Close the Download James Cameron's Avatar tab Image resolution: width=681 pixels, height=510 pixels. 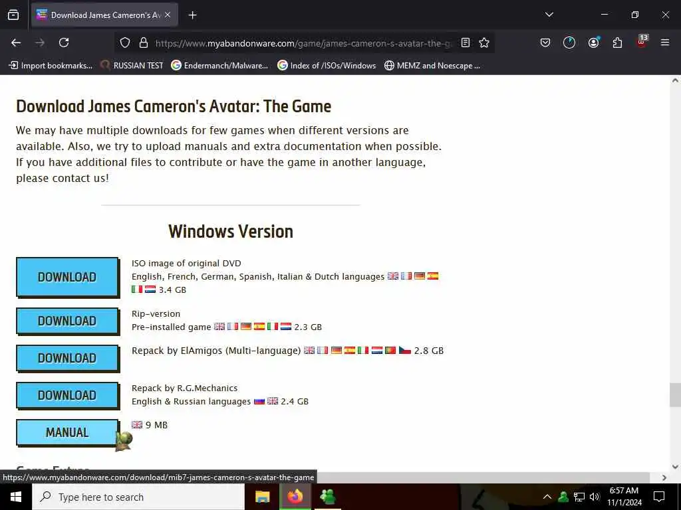(168, 15)
